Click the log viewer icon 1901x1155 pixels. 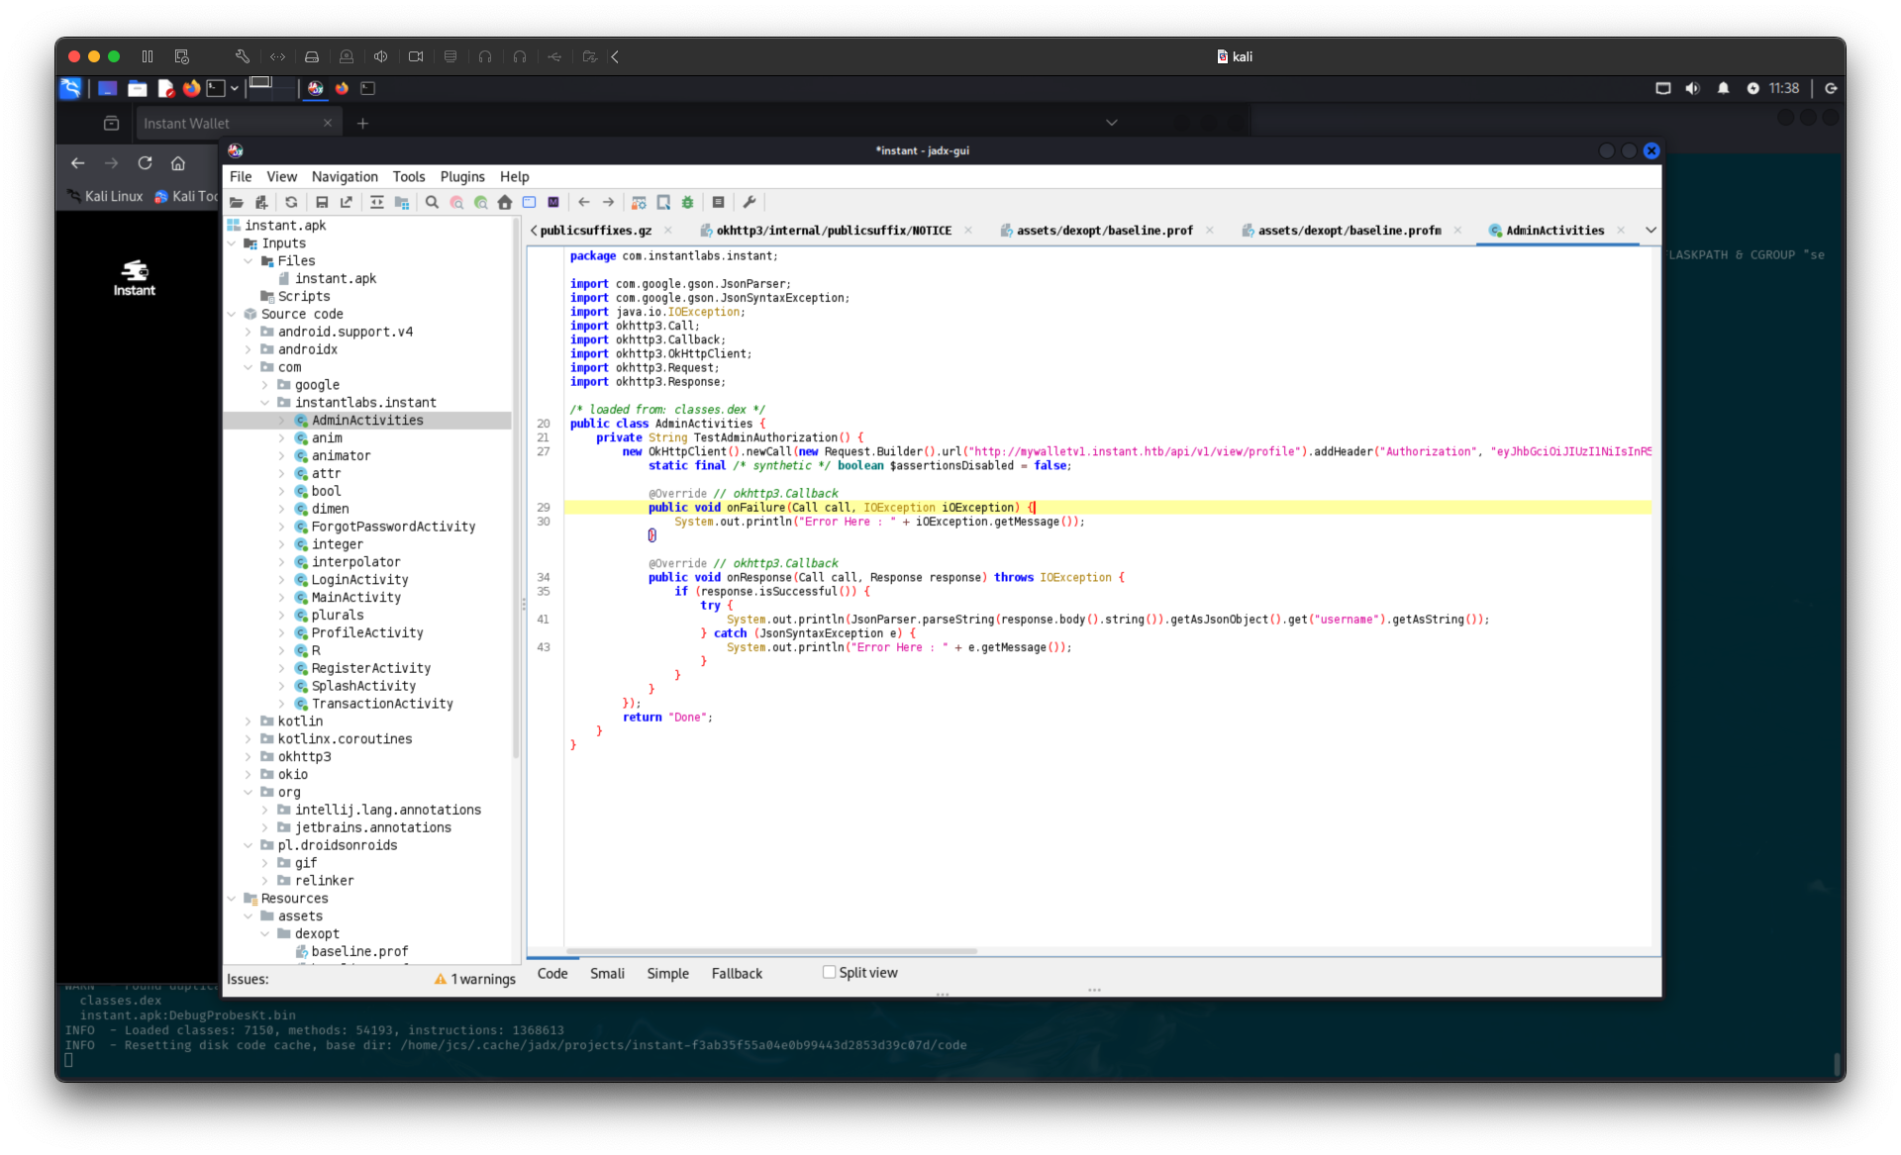pyautogui.click(x=719, y=203)
